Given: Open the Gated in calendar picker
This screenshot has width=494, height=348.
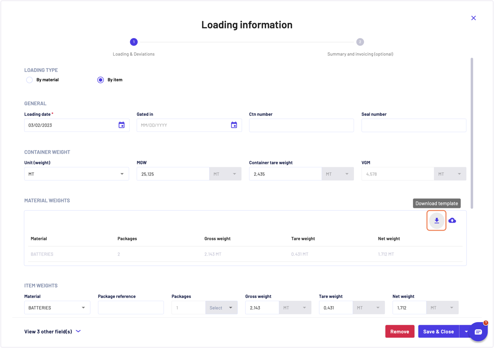Looking at the screenshot, I should (x=234, y=125).
